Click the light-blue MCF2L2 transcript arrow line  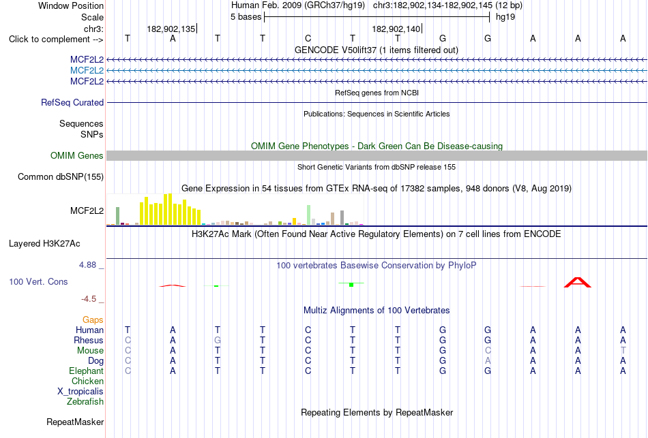click(377, 71)
